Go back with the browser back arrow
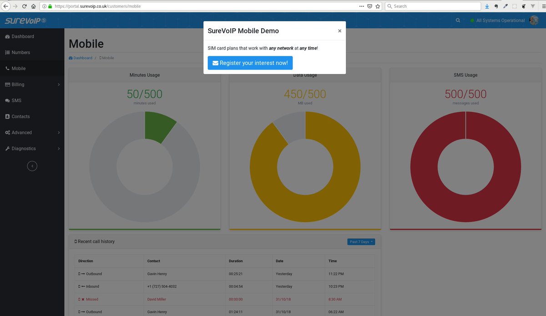Screen dimensions: 546x316 6,6
